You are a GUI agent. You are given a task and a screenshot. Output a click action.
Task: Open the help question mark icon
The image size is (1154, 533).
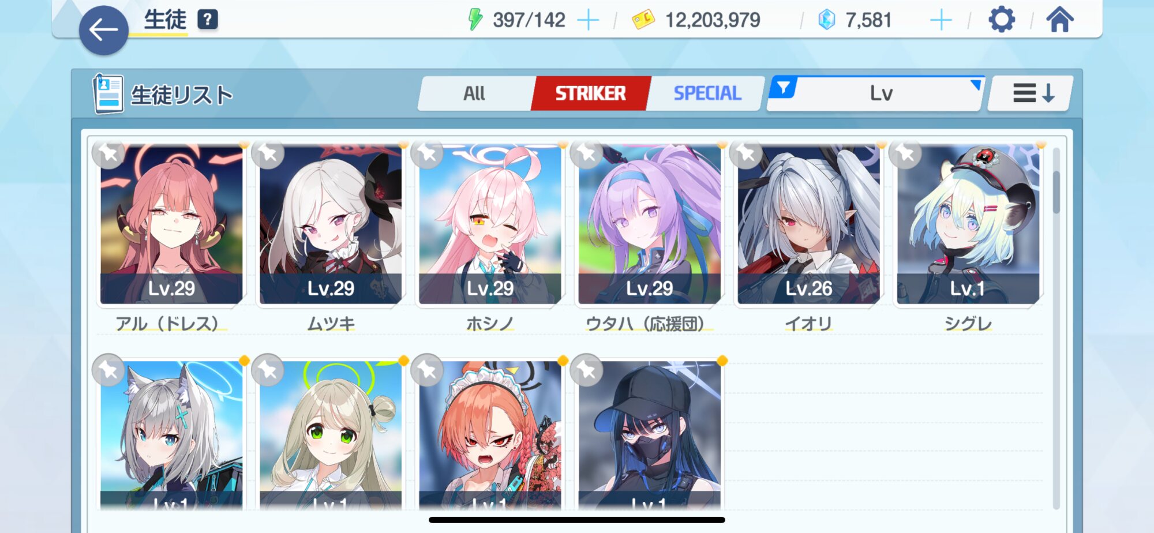(208, 20)
